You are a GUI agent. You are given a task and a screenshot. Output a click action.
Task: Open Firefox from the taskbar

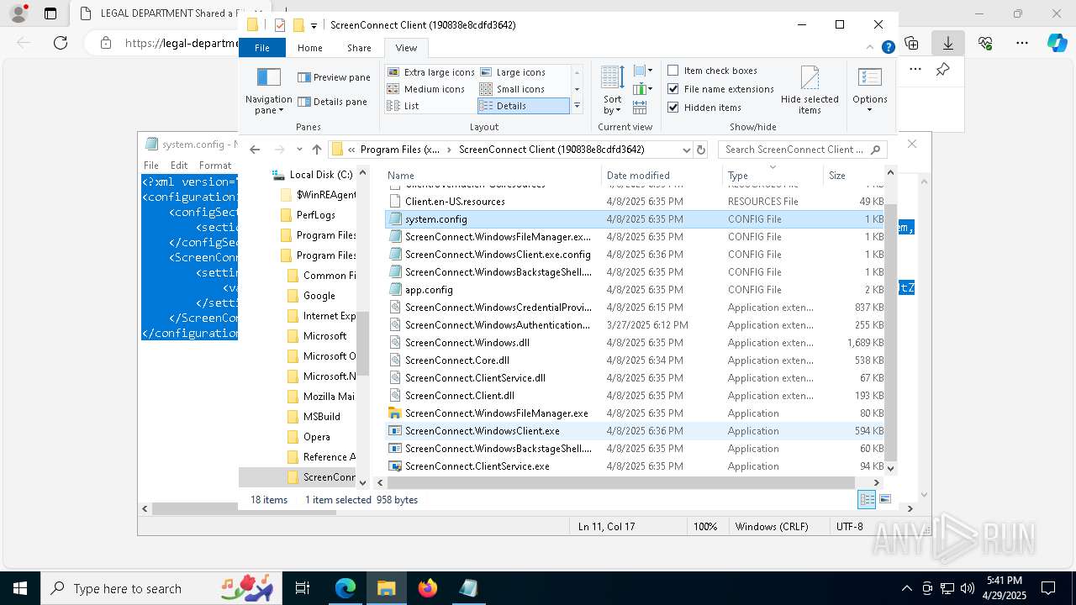point(428,588)
